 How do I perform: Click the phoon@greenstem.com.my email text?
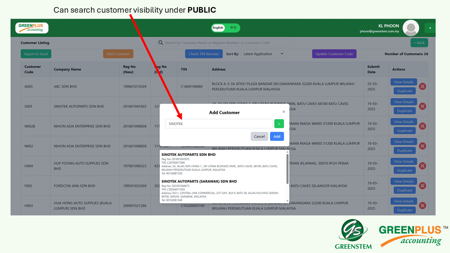(x=379, y=31)
